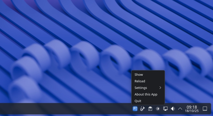Open the Settings menu entry
Screen dimensions: 213x116
(141, 88)
